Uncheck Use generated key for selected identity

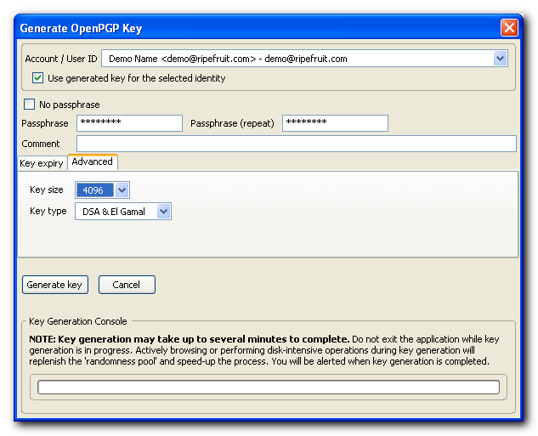coord(37,78)
